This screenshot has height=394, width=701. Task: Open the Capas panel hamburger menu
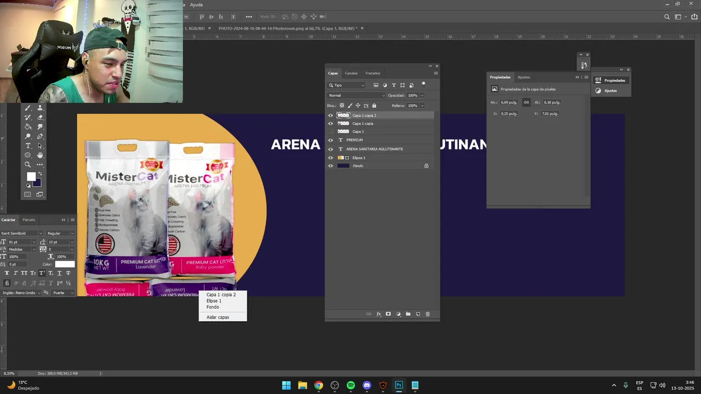point(436,73)
